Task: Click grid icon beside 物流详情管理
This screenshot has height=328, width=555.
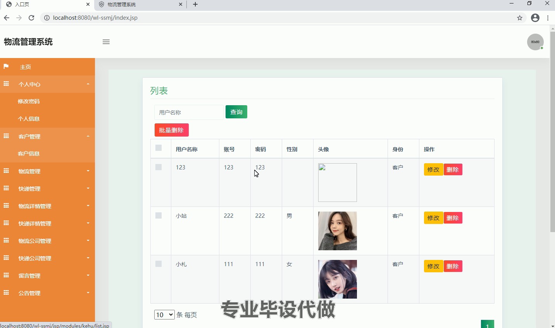Action: pos(6,206)
